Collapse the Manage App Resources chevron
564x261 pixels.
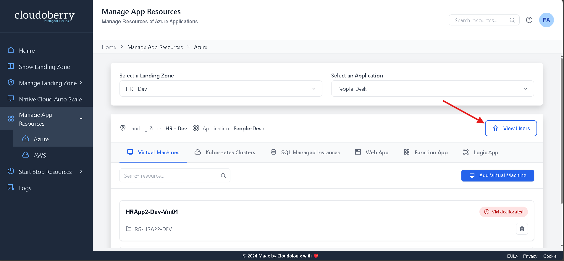81,119
